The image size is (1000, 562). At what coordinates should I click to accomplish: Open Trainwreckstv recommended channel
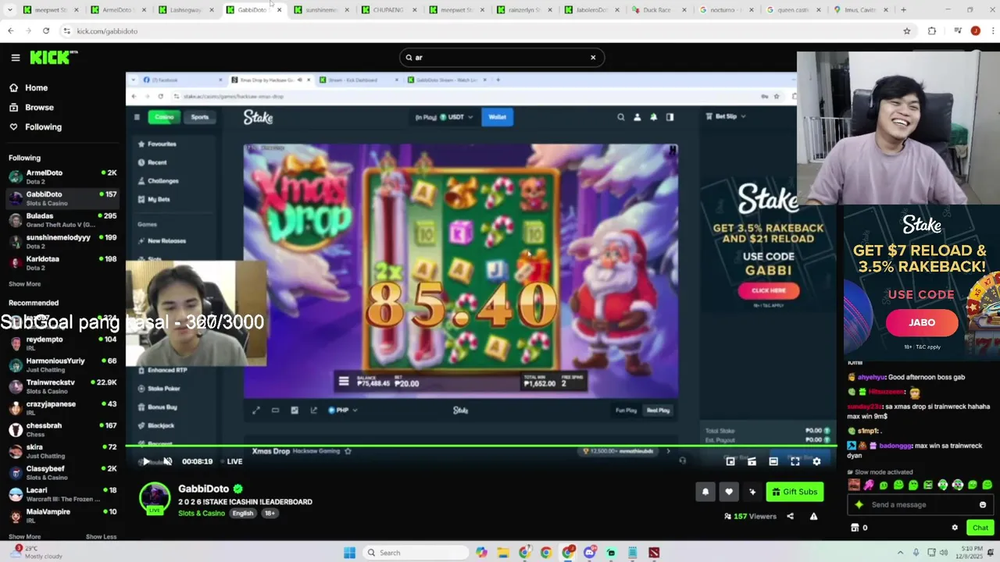point(62,386)
